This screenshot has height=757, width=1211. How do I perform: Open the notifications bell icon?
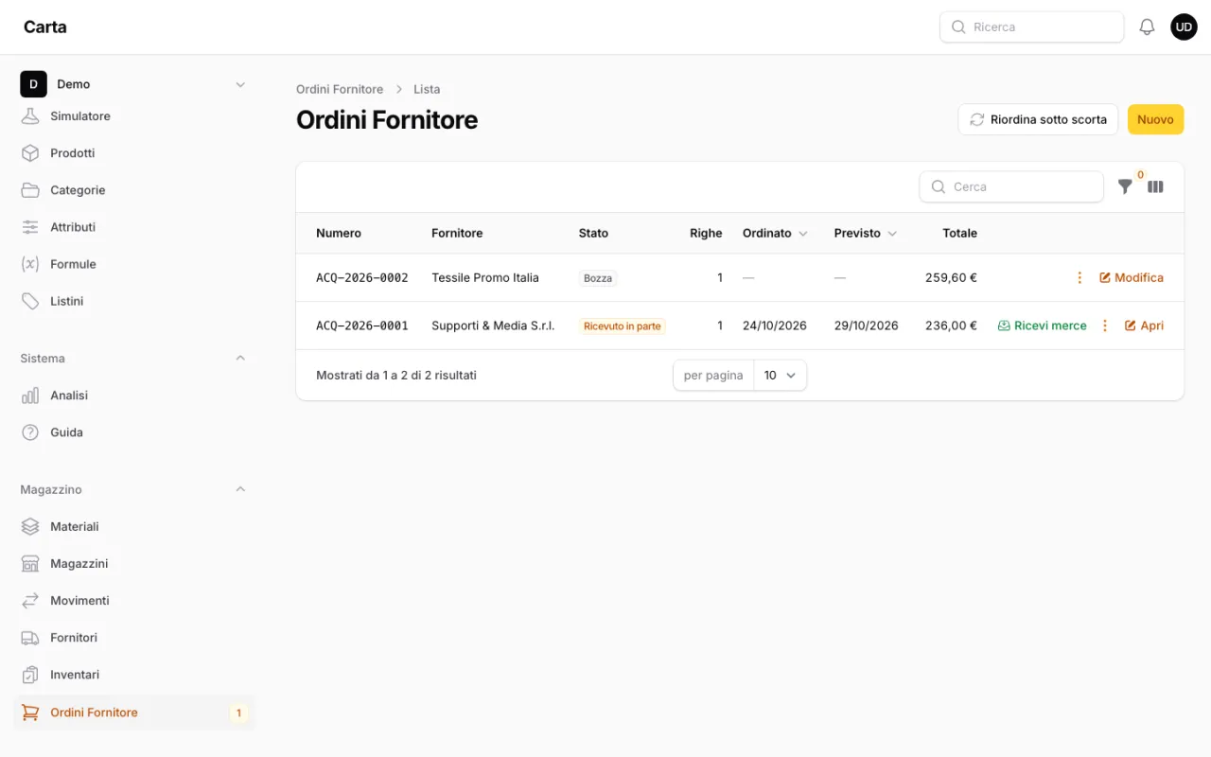pyautogui.click(x=1147, y=27)
